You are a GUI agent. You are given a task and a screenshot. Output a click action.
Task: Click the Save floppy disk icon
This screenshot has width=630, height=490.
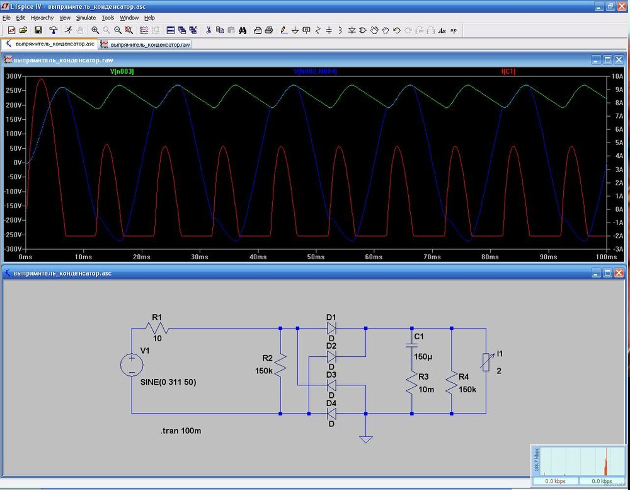[x=38, y=30]
